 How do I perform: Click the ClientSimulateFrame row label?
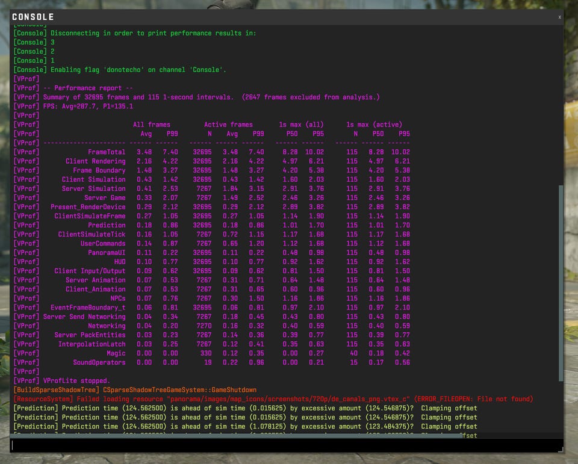tap(90, 216)
